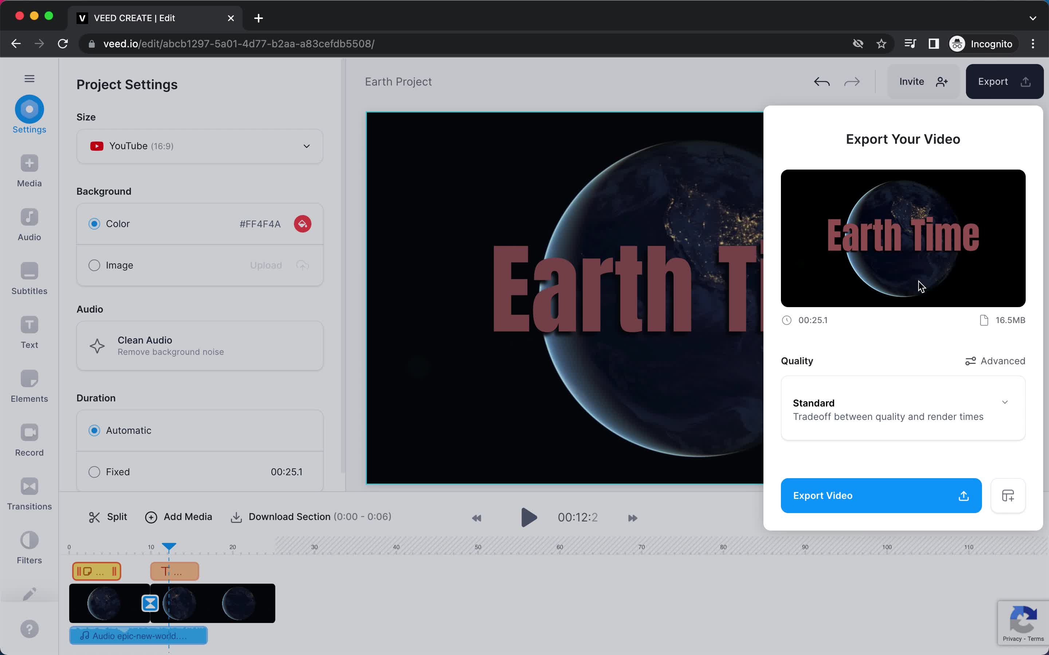The image size is (1049, 655).
Task: Select the Fixed duration radio button
Action: (94, 471)
